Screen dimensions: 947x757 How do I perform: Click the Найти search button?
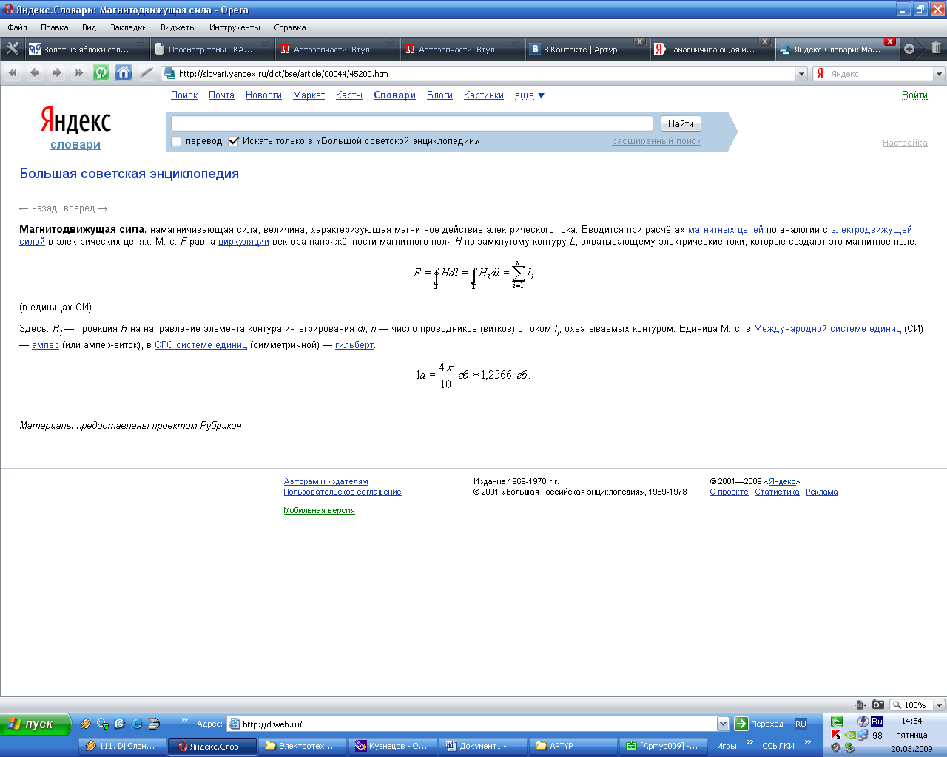pyautogui.click(x=681, y=124)
